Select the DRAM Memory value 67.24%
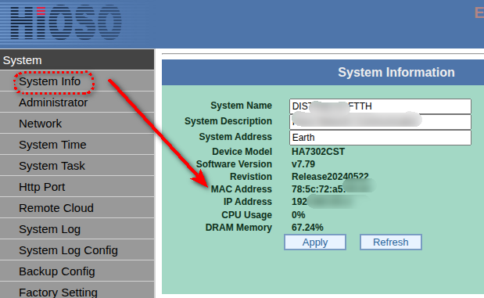484x298 pixels. pyautogui.click(x=307, y=228)
